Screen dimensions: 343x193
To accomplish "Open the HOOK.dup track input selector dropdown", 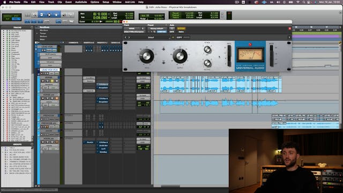I will (x=144, y=139).
